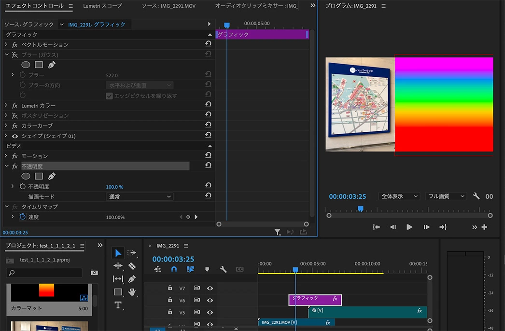Select the Hand tool
This screenshot has width=505, height=331.
(132, 292)
